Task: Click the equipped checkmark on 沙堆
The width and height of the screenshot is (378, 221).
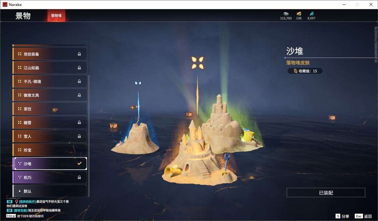Action: [x=79, y=163]
